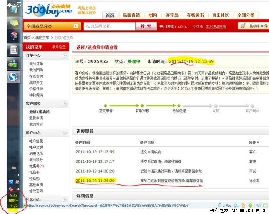269x214 pixels.
Task: Open 我的订单 in sidebar
Action: pos(36,64)
